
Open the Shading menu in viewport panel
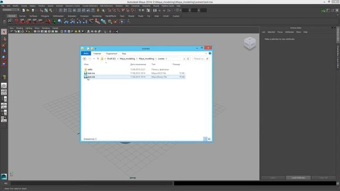pyautogui.click(x=20, y=28)
